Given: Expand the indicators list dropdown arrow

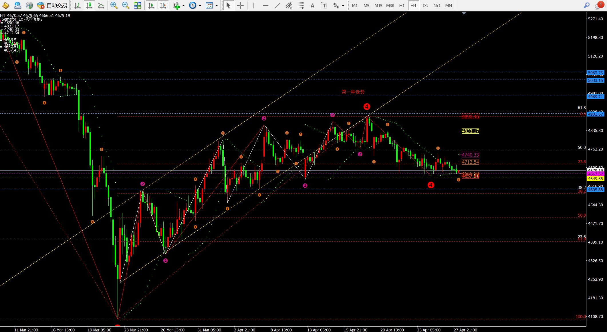Looking at the screenshot, I should tap(183, 5).
